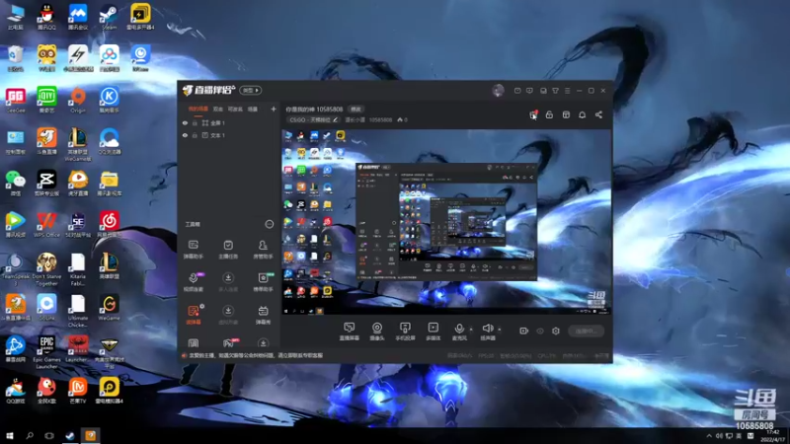Switch to the orange highlighted scene tab
790x444 pixels.
point(198,109)
